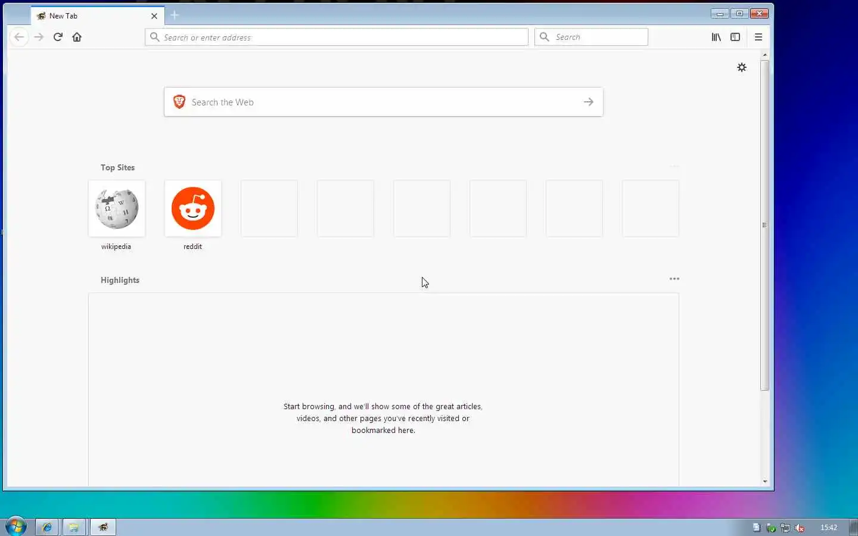
Task: Open New Tab preferences via the gear icon
Action: pyautogui.click(x=742, y=67)
